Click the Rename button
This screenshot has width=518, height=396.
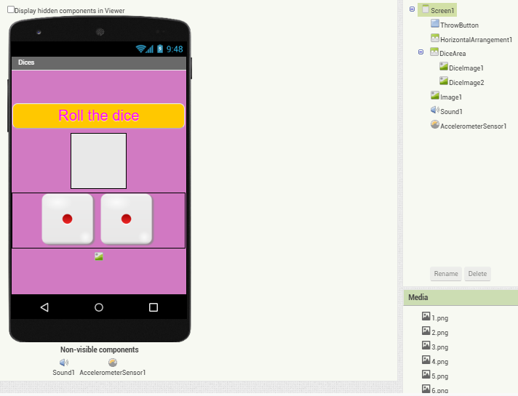[446, 274]
